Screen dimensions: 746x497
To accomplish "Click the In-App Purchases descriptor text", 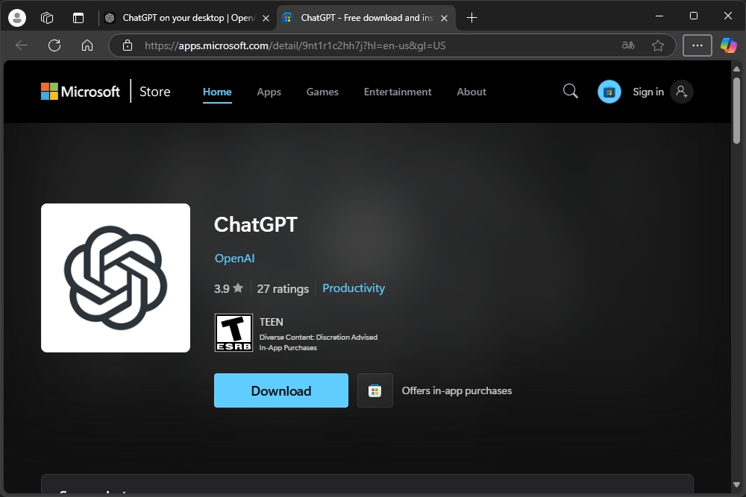I will pos(288,347).
